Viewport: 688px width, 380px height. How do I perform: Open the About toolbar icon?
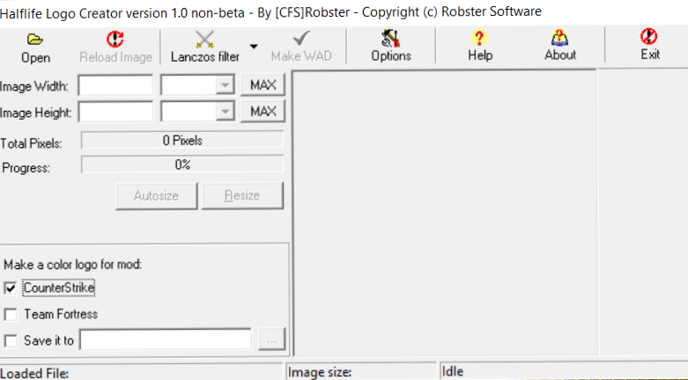coord(560,38)
